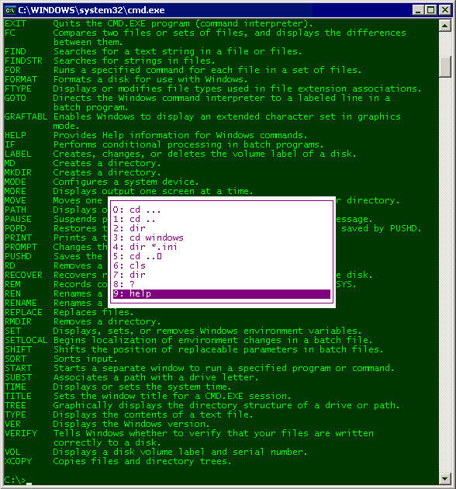Screen dimensions: 456x489
Task: Open the cmd.exe system menu icon
Action: click(x=10, y=10)
